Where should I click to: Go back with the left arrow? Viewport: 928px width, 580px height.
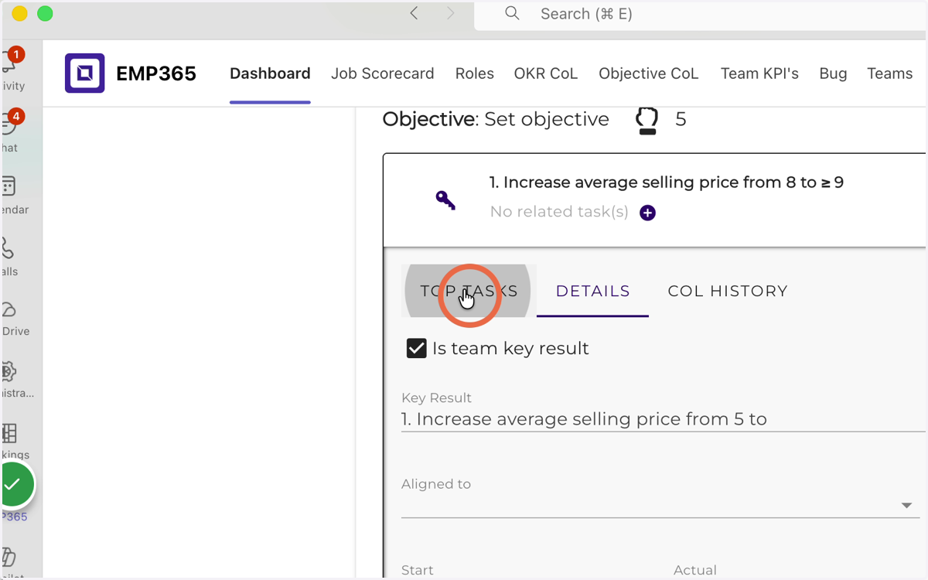click(x=415, y=13)
